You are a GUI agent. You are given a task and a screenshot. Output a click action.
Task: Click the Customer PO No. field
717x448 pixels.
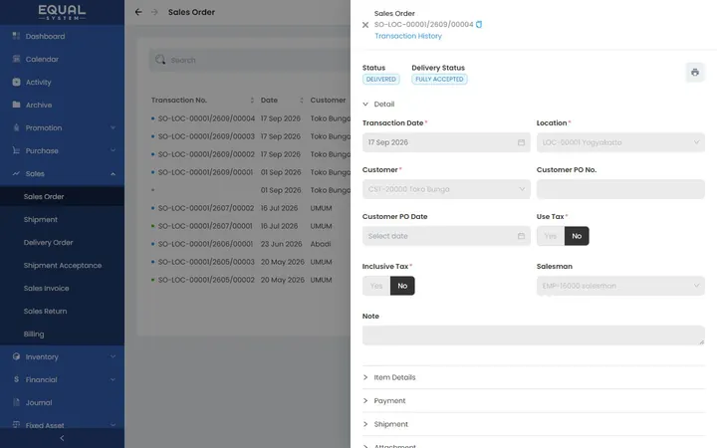pos(620,189)
